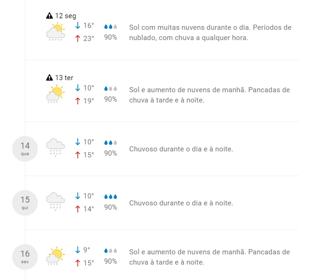310x279 pixels.
Task: Click the raindrops icon for 12 seg
Action: tap(110, 27)
